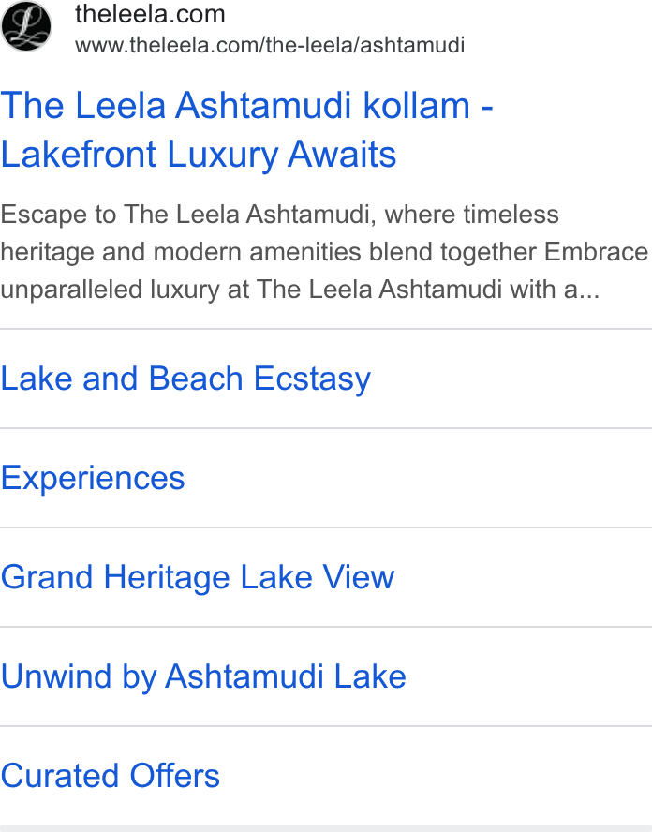Click the word Ashtamudi in the Unwind sitelink
This screenshot has height=832, width=652.
(x=244, y=676)
